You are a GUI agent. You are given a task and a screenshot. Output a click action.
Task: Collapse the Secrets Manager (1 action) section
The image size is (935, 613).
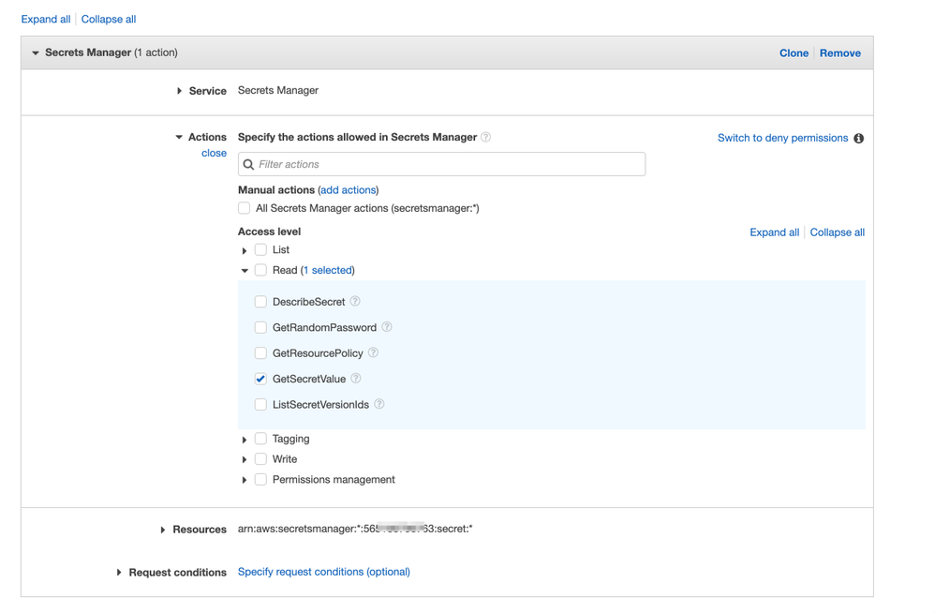click(x=36, y=53)
